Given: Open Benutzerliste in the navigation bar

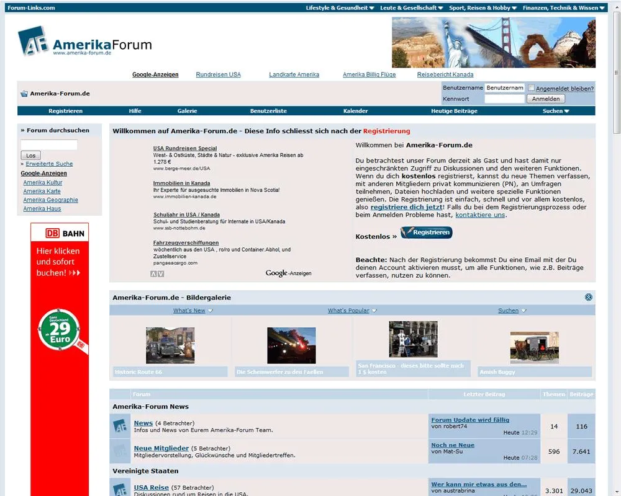Looking at the screenshot, I should pos(268,111).
